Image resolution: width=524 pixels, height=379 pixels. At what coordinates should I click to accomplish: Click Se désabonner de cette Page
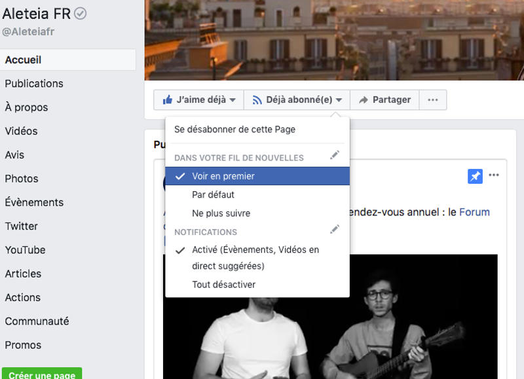pyautogui.click(x=235, y=129)
